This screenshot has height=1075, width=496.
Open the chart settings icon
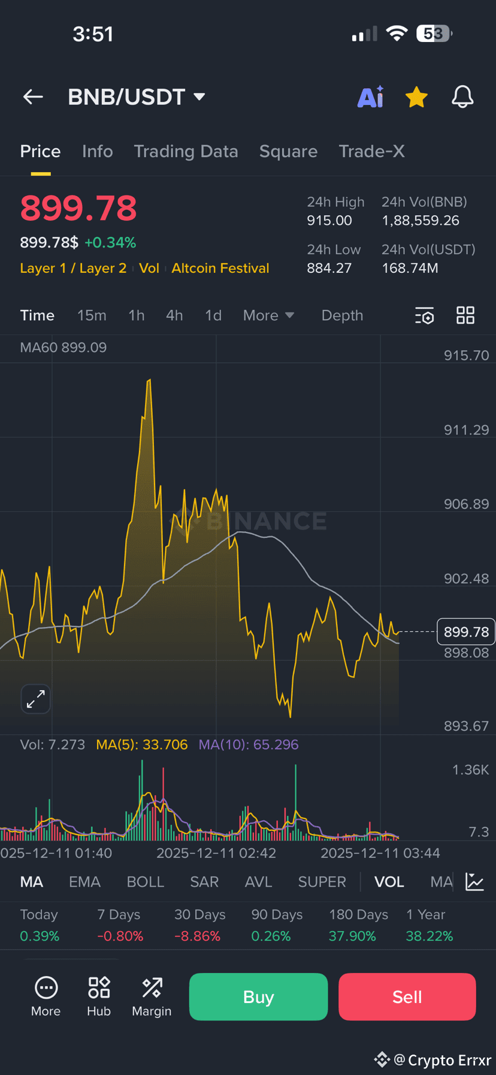pos(424,315)
